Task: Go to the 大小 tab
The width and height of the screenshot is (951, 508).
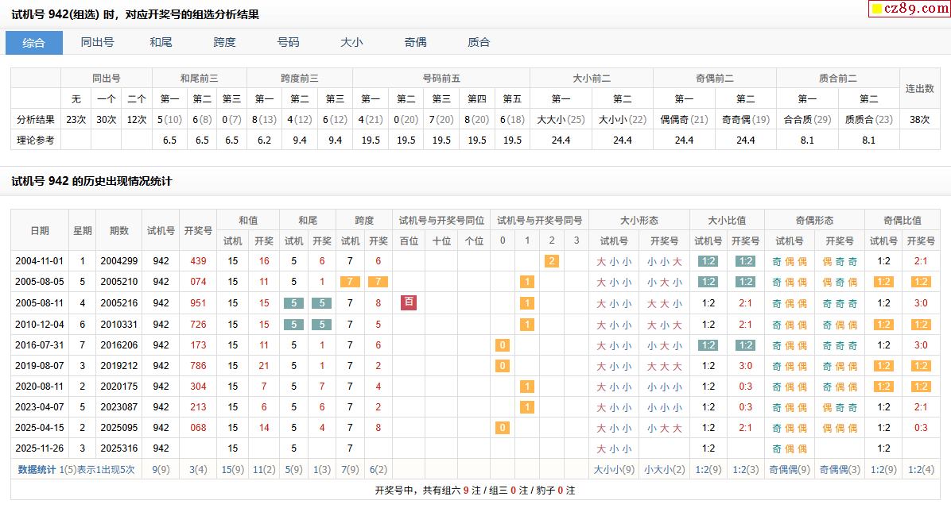Action: [351, 43]
